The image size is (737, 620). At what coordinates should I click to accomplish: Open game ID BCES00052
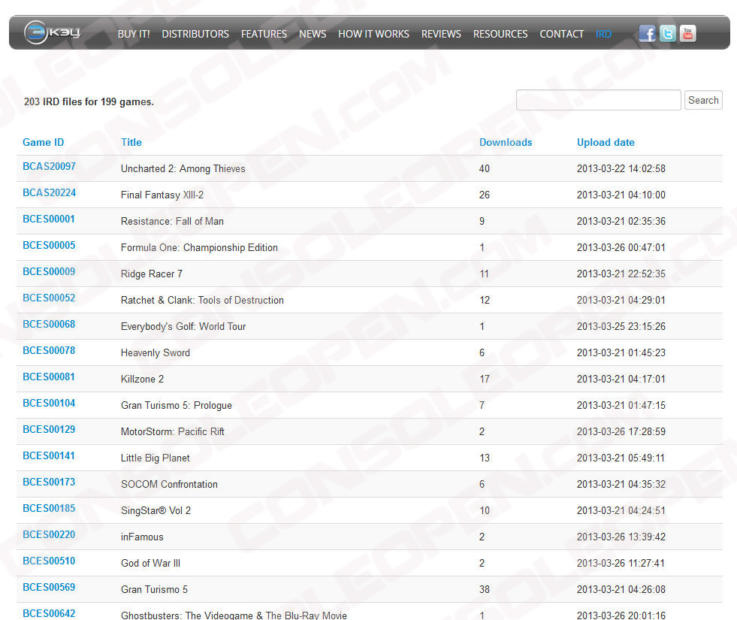(49, 298)
